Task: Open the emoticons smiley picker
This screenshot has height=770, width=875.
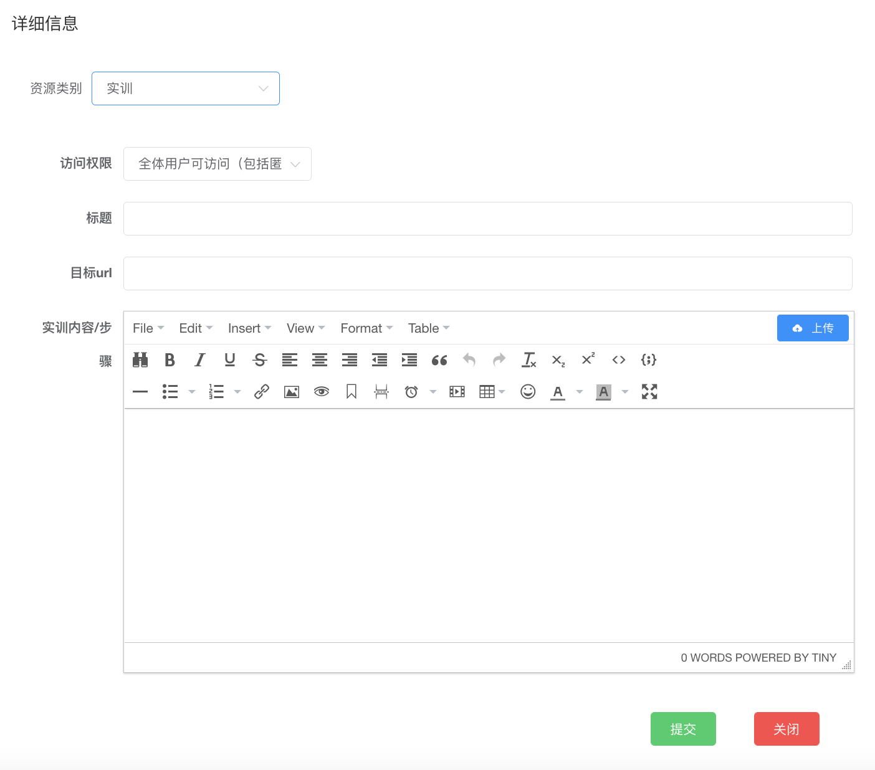Action: 528,391
